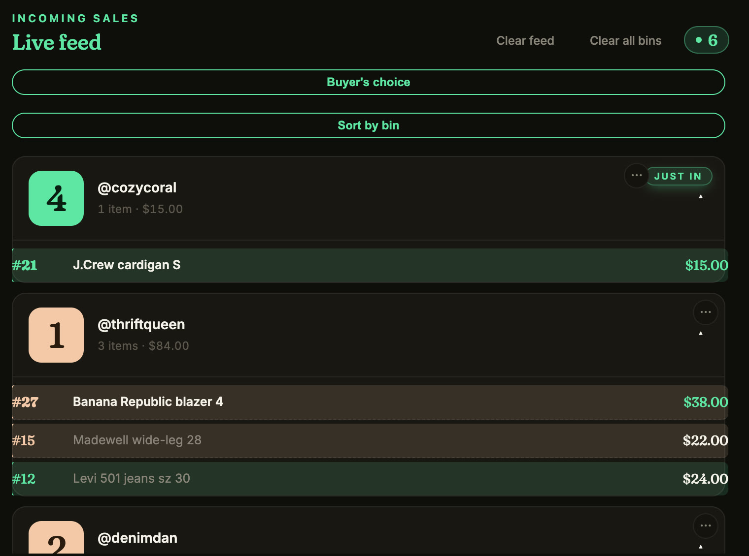Collapse the @denimdan order card
The width and height of the screenshot is (749, 556).
pos(701,547)
